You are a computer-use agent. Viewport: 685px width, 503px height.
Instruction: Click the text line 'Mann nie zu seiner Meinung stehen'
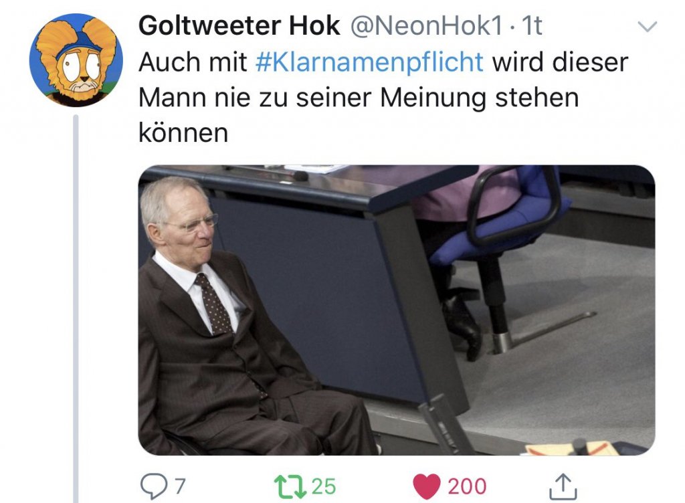(359, 98)
